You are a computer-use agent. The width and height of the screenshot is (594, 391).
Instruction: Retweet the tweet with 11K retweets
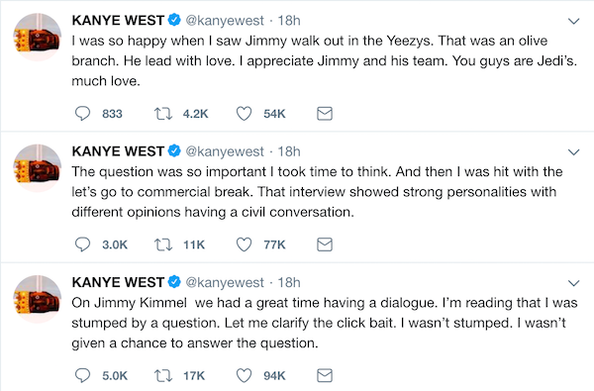[x=163, y=244]
